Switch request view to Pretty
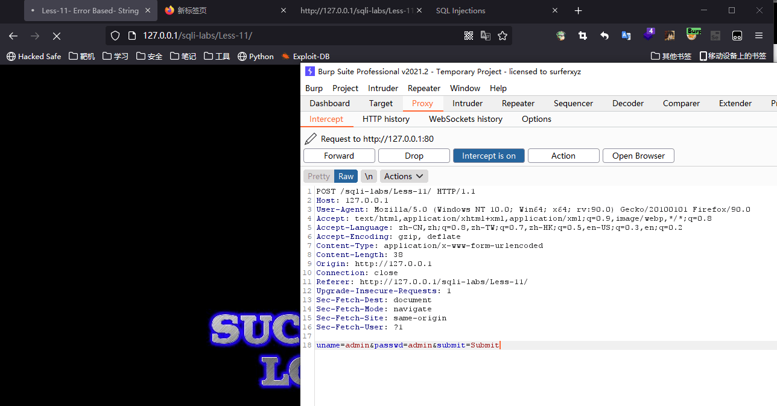This screenshot has width=777, height=406. (319, 176)
